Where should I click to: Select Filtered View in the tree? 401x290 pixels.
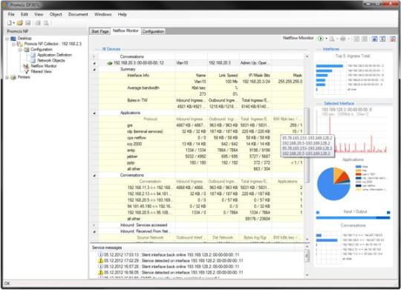(x=41, y=71)
